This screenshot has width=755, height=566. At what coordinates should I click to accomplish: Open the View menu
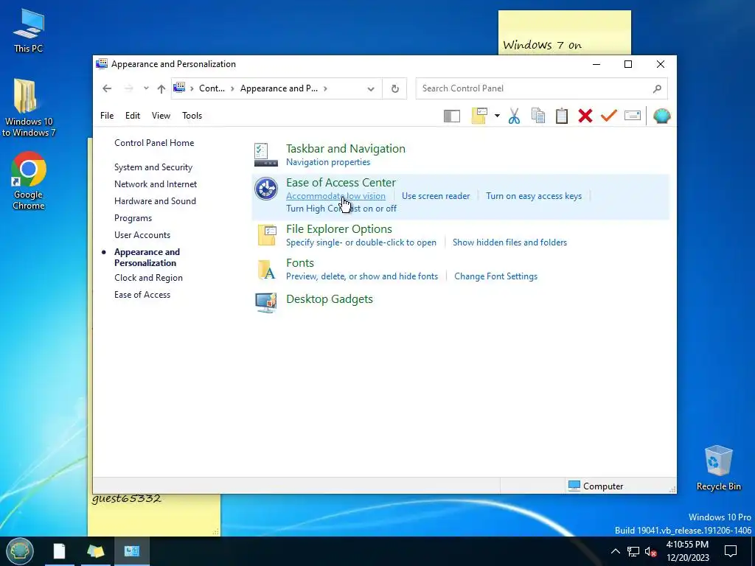point(161,116)
